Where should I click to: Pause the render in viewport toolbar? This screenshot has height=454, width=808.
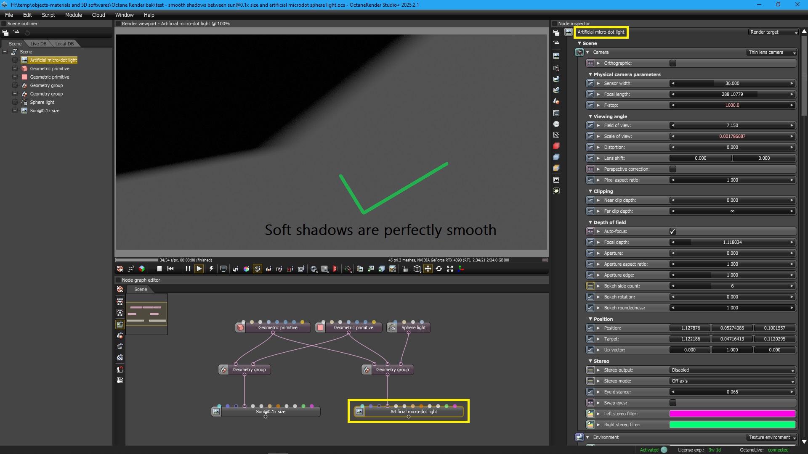[x=188, y=269]
